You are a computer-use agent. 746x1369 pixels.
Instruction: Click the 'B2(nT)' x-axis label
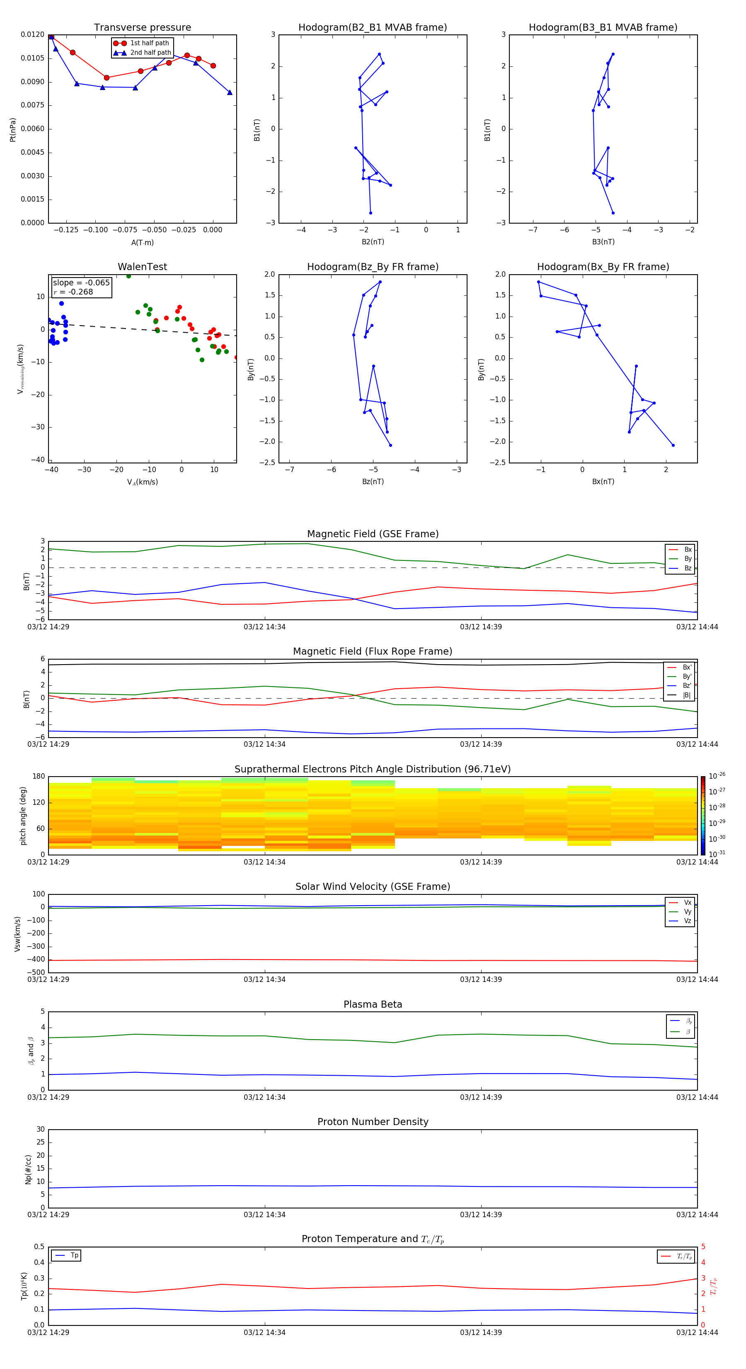(373, 242)
